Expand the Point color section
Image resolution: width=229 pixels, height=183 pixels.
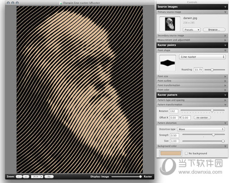[x=192, y=90]
